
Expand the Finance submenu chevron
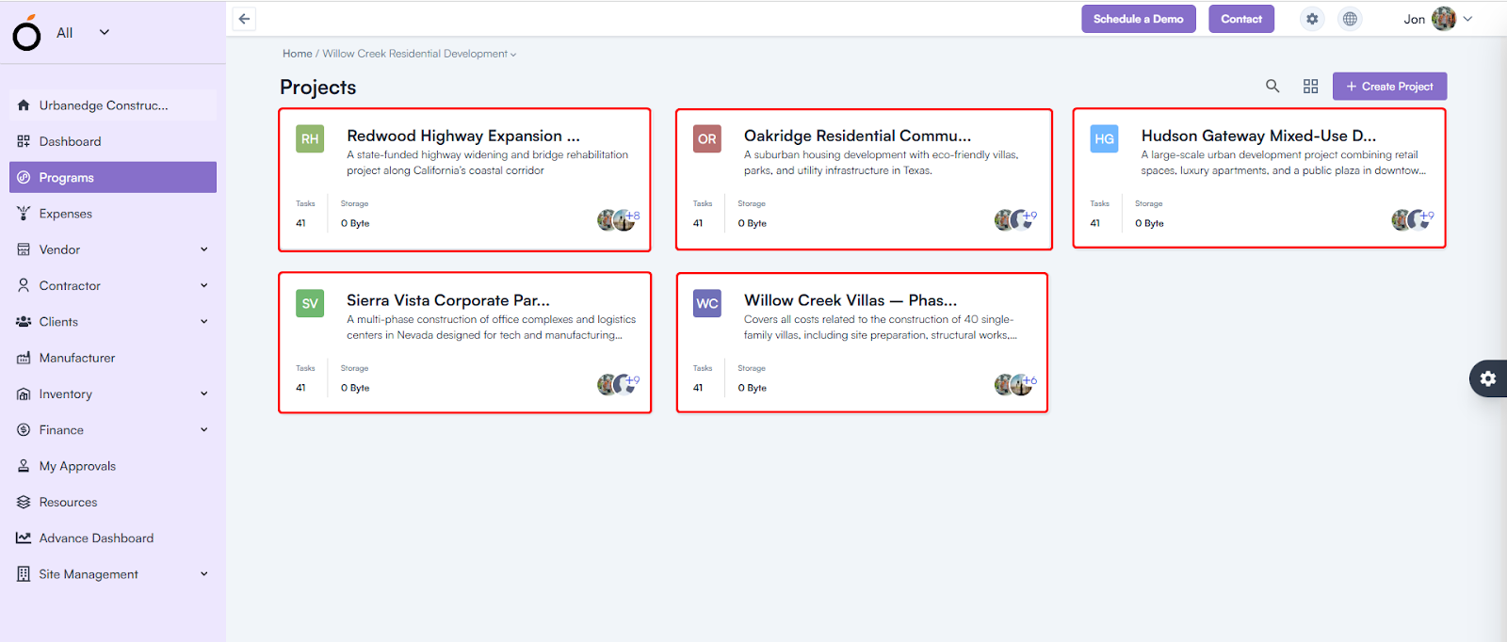204,430
